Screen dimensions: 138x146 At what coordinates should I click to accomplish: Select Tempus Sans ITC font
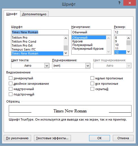click(37, 49)
